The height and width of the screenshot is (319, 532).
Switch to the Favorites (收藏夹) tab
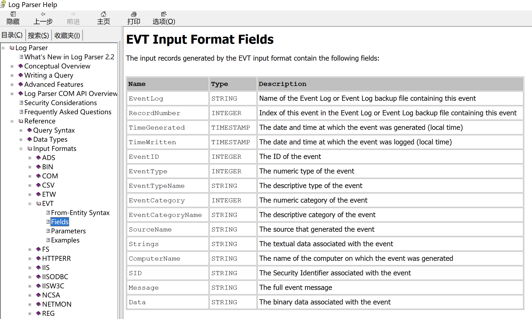(x=67, y=35)
